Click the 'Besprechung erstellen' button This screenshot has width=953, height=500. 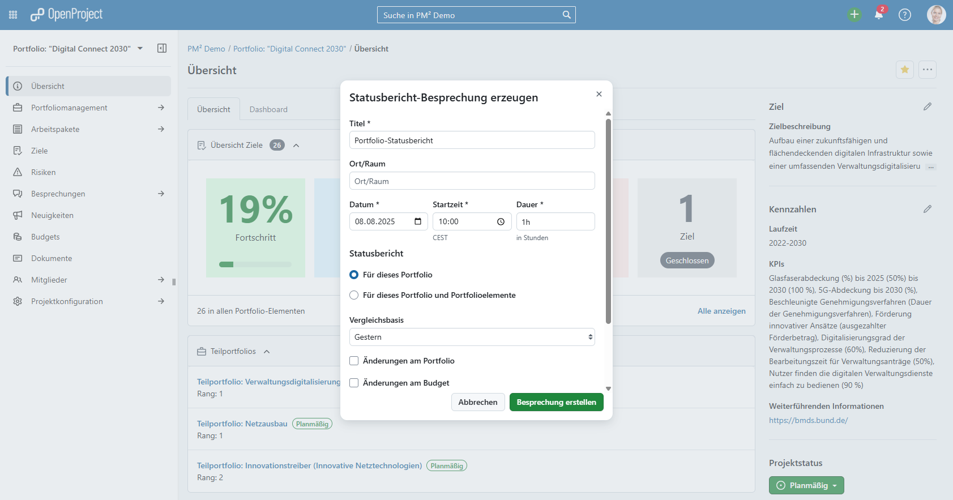(x=556, y=402)
